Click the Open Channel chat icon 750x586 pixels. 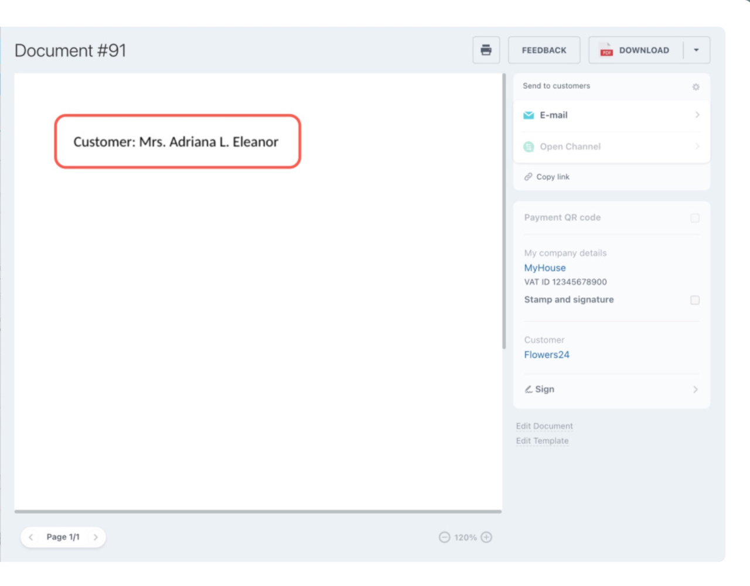click(x=529, y=147)
